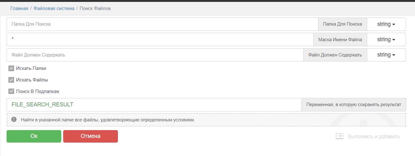The image size is (415, 156).
Task: Disable the Поиск В Подпапках checkbox
Action: click(x=11, y=91)
